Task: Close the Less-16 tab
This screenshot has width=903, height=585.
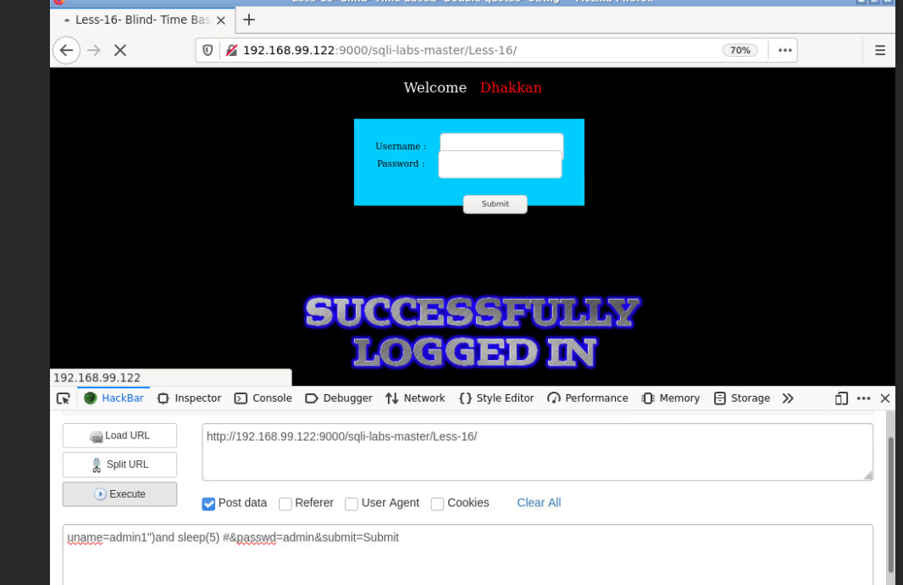Action: point(220,20)
